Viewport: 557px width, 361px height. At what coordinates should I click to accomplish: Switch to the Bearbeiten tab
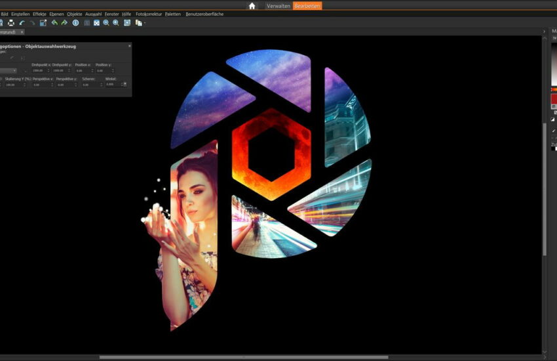307,6
